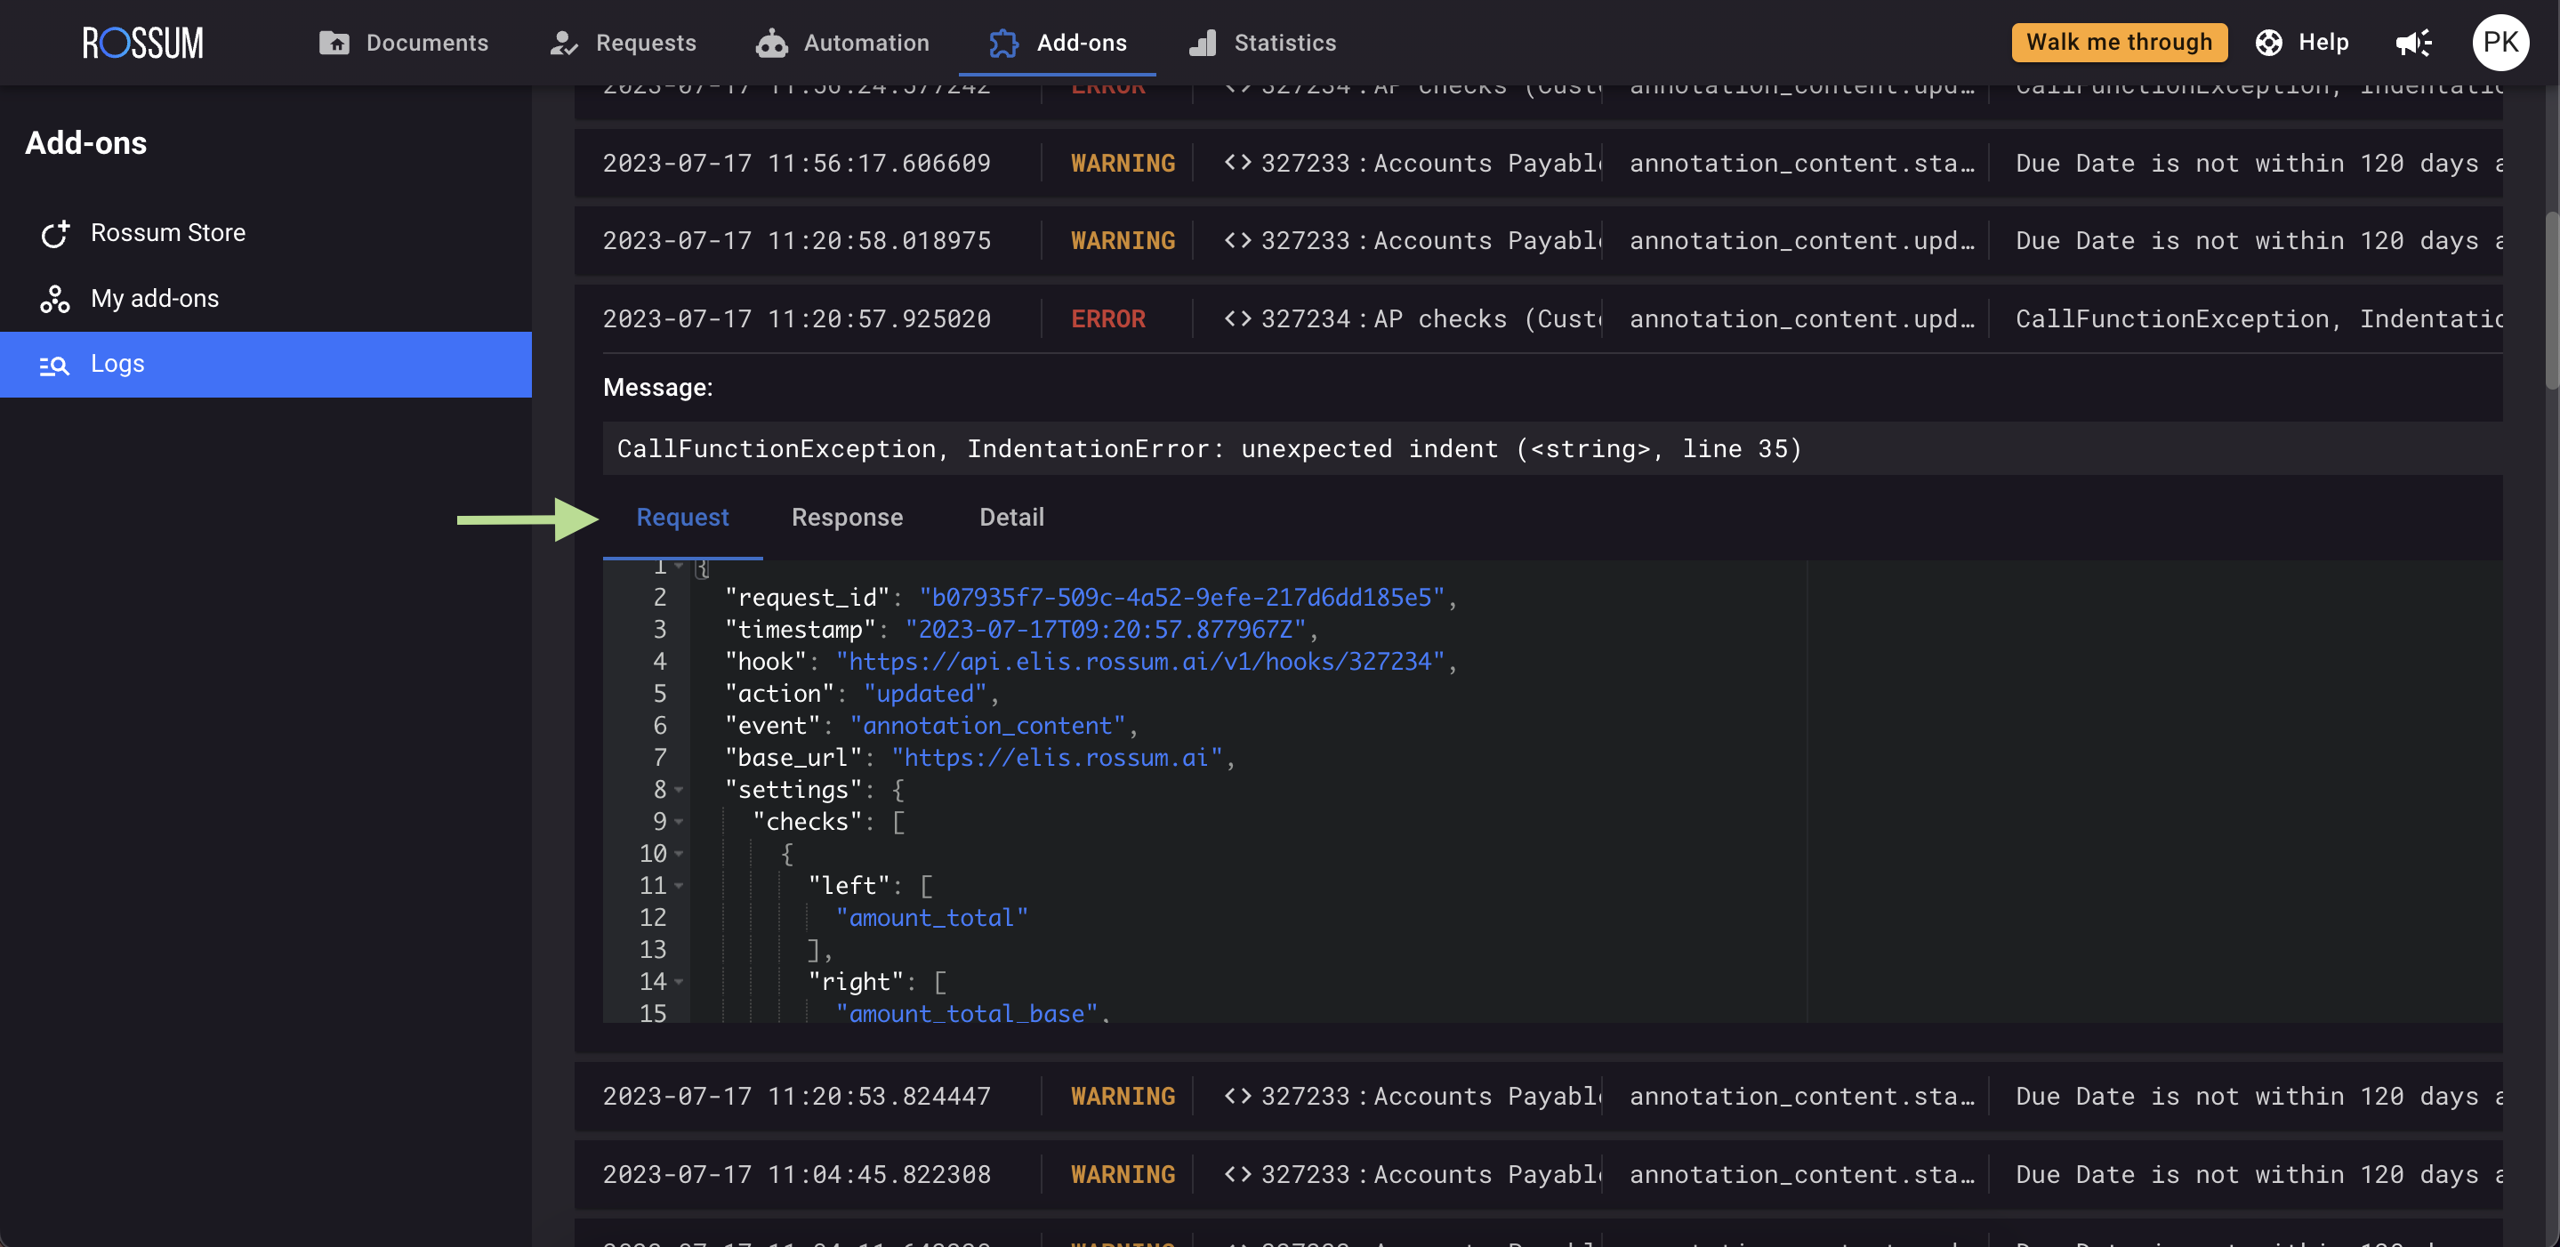Open announcements megaphone icon
The height and width of the screenshot is (1247, 2560).
[x=2412, y=43]
